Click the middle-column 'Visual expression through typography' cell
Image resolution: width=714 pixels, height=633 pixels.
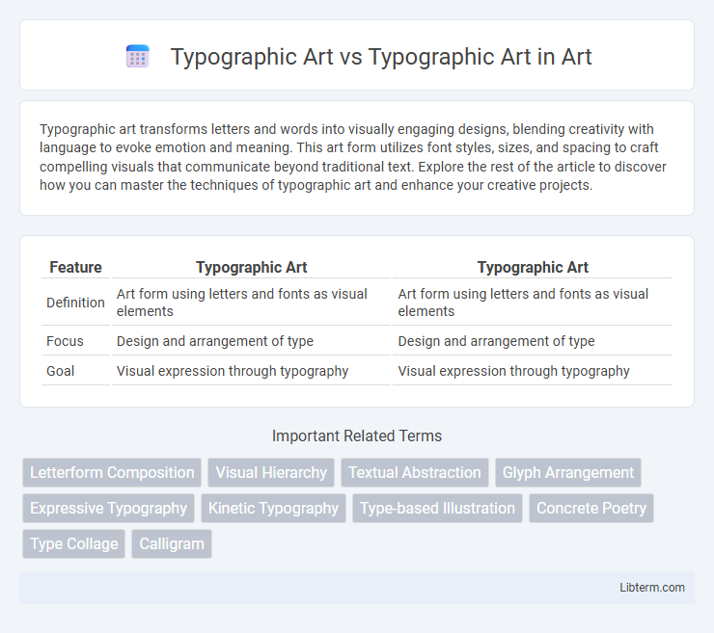point(252,371)
